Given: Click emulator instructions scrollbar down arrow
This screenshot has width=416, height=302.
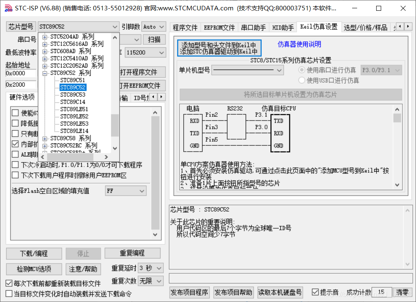Looking at the screenshot, I should coord(397,185).
